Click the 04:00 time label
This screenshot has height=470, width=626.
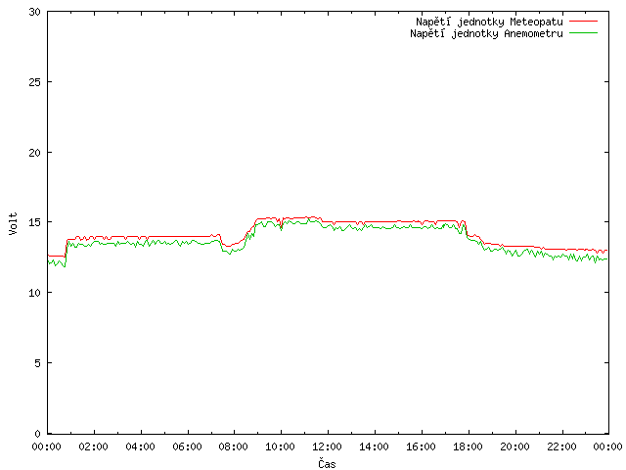click(140, 446)
